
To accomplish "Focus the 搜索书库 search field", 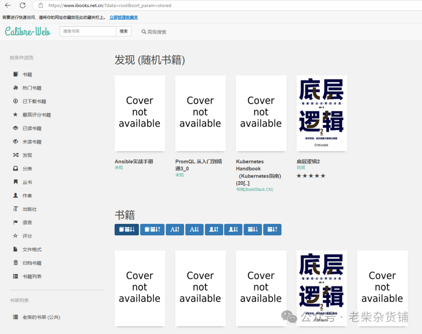I will coord(88,31).
